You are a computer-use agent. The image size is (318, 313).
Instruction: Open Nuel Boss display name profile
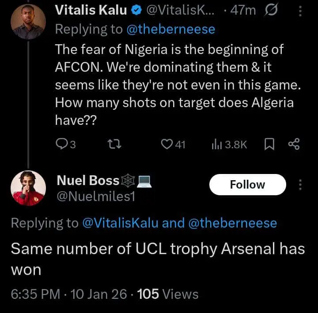(x=88, y=180)
